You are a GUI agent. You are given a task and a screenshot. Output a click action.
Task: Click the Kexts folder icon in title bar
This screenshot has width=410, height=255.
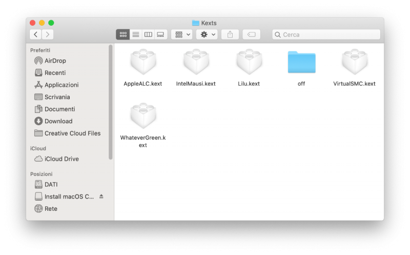point(196,23)
